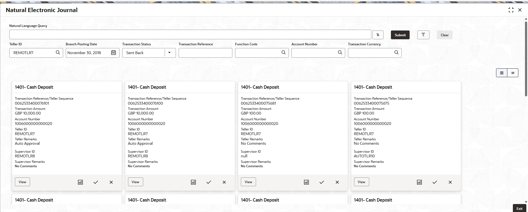
Task: View details of transaction 0062533400075675
Action: pos(361,182)
